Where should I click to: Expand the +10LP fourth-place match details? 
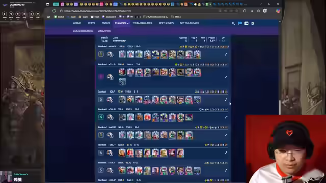226,117
